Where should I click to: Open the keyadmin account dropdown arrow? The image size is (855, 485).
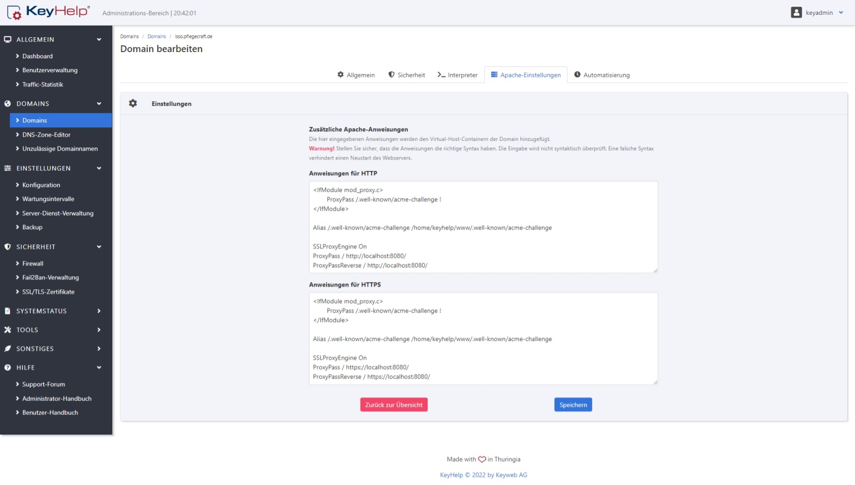point(841,13)
